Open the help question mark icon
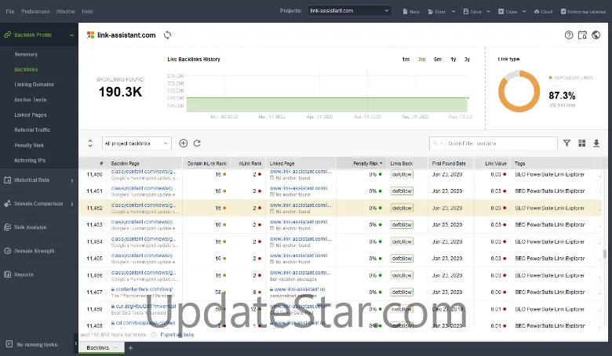 569,35
